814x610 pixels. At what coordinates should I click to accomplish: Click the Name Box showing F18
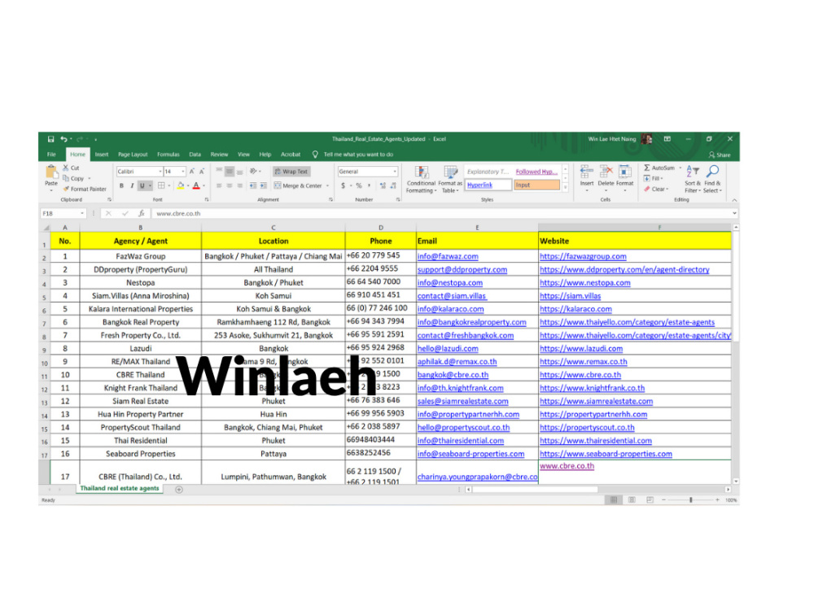coord(63,213)
